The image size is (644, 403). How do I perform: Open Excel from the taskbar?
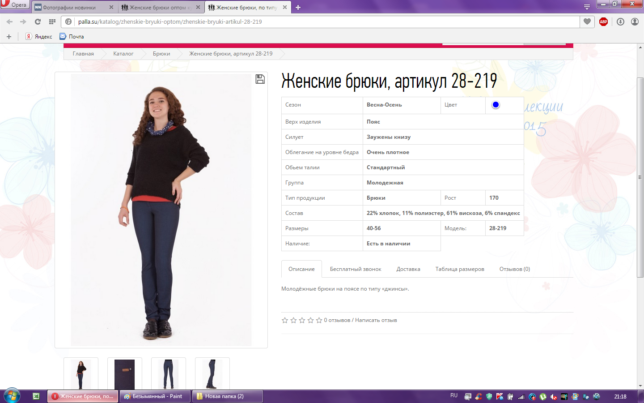click(36, 396)
